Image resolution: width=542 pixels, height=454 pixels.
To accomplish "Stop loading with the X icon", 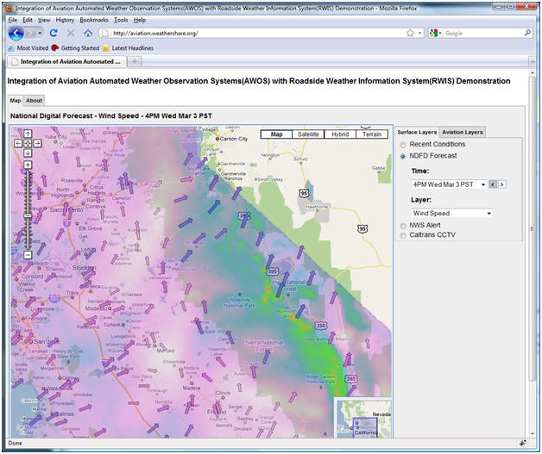I will 71,33.
